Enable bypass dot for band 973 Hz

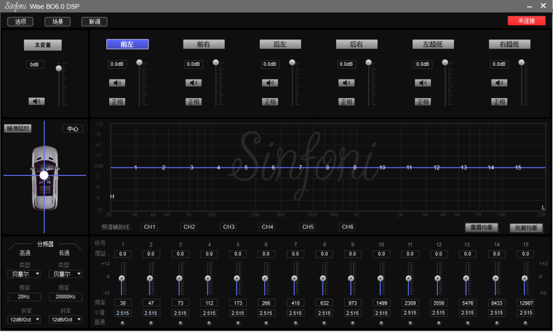tap(353, 323)
